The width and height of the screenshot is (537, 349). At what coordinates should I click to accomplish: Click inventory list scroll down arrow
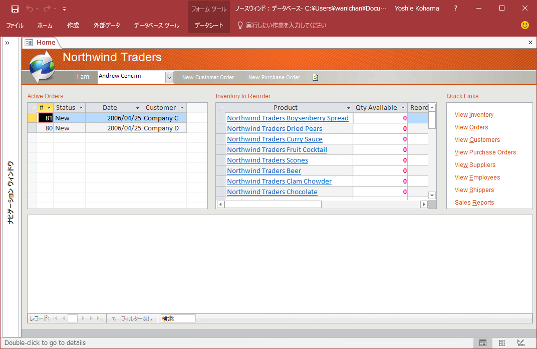(x=432, y=196)
